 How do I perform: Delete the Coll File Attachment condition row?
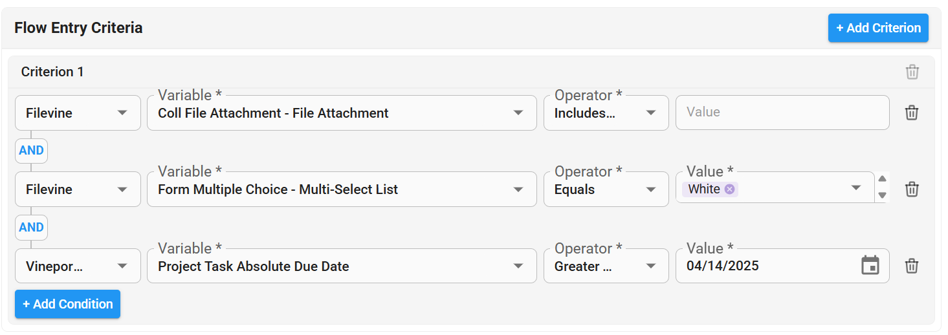[912, 113]
